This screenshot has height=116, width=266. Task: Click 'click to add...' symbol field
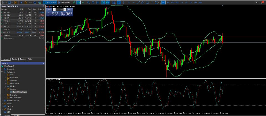click(x=8, y=38)
